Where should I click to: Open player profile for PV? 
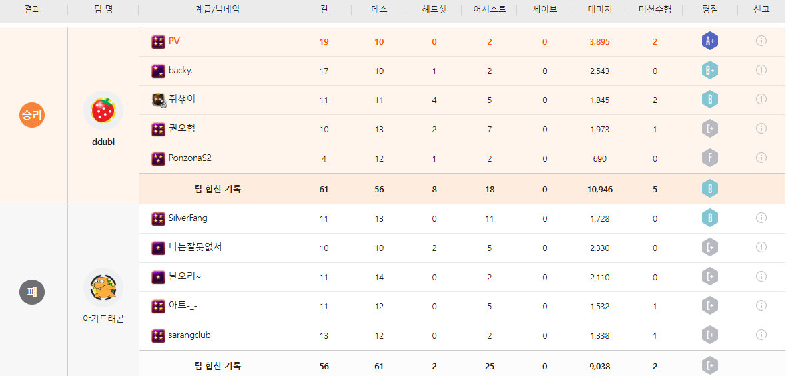pyautogui.click(x=174, y=41)
